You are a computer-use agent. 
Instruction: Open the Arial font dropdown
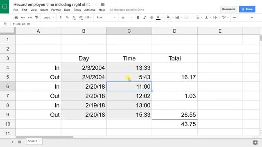click(x=106, y=17)
